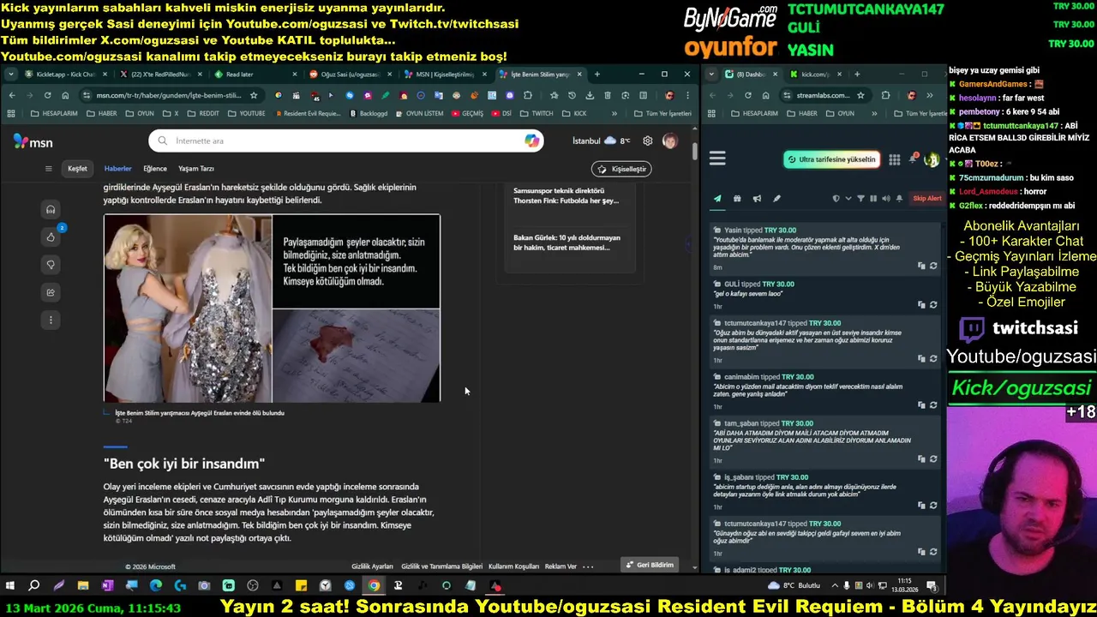Pause the Streamlabs alert queue
Image resolution: width=1097 pixels, height=617 pixels.
click(x=873, y=199)
